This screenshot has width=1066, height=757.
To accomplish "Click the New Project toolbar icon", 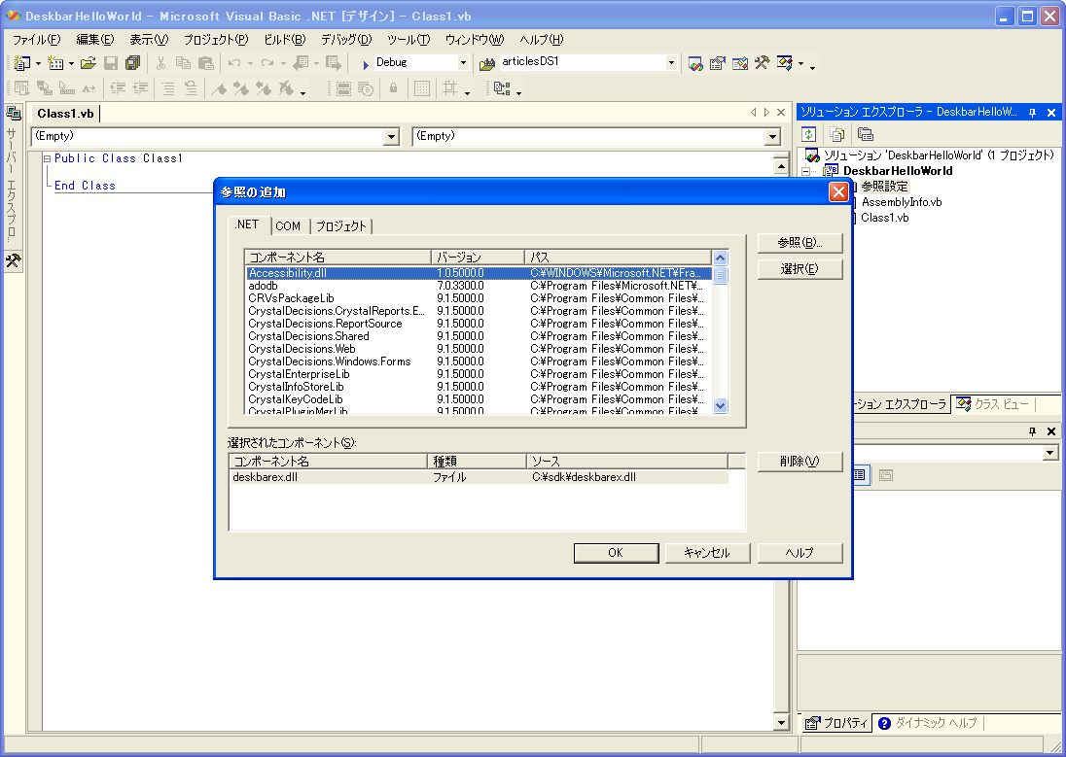I will point(21,63).
